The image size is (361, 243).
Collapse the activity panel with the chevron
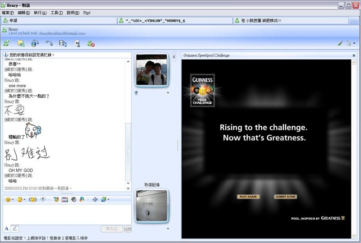click(x=174, y=57)
